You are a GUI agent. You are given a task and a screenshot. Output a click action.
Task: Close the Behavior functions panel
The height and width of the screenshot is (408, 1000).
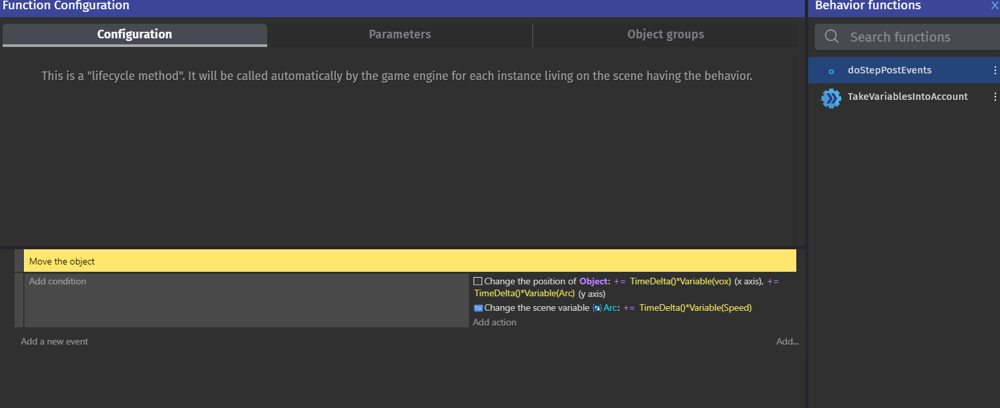pos(995,7)
